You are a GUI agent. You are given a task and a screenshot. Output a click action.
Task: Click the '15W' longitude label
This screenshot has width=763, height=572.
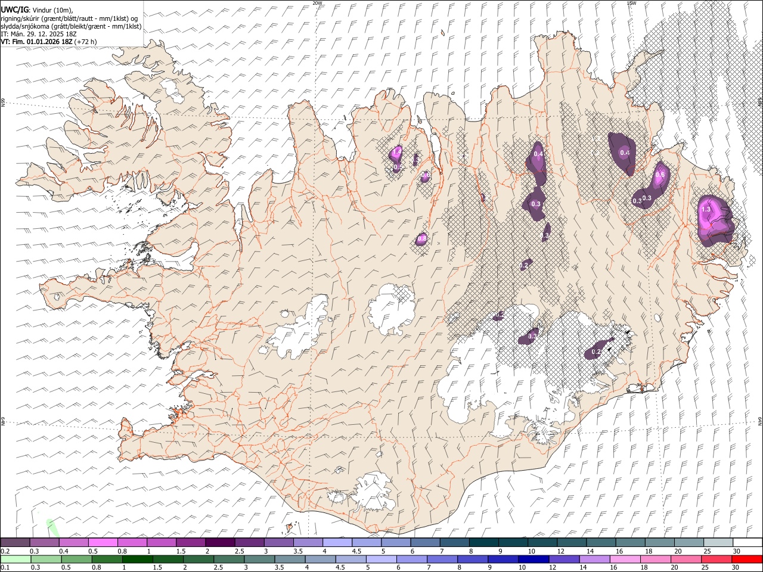click(631, 3)
